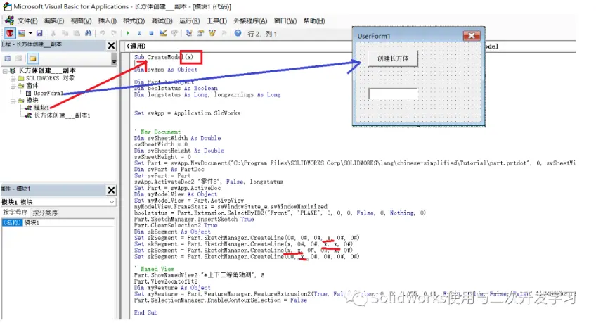Close the UserForm1 window

(472, 36)
